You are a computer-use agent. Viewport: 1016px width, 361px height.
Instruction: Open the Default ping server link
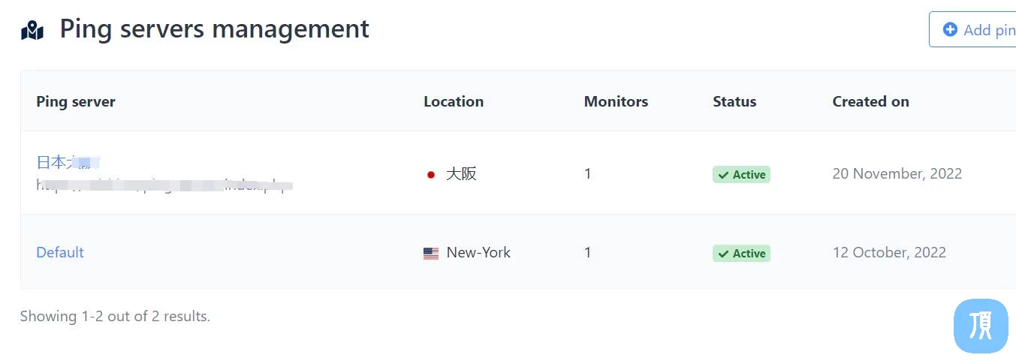[x=60, y=252]
